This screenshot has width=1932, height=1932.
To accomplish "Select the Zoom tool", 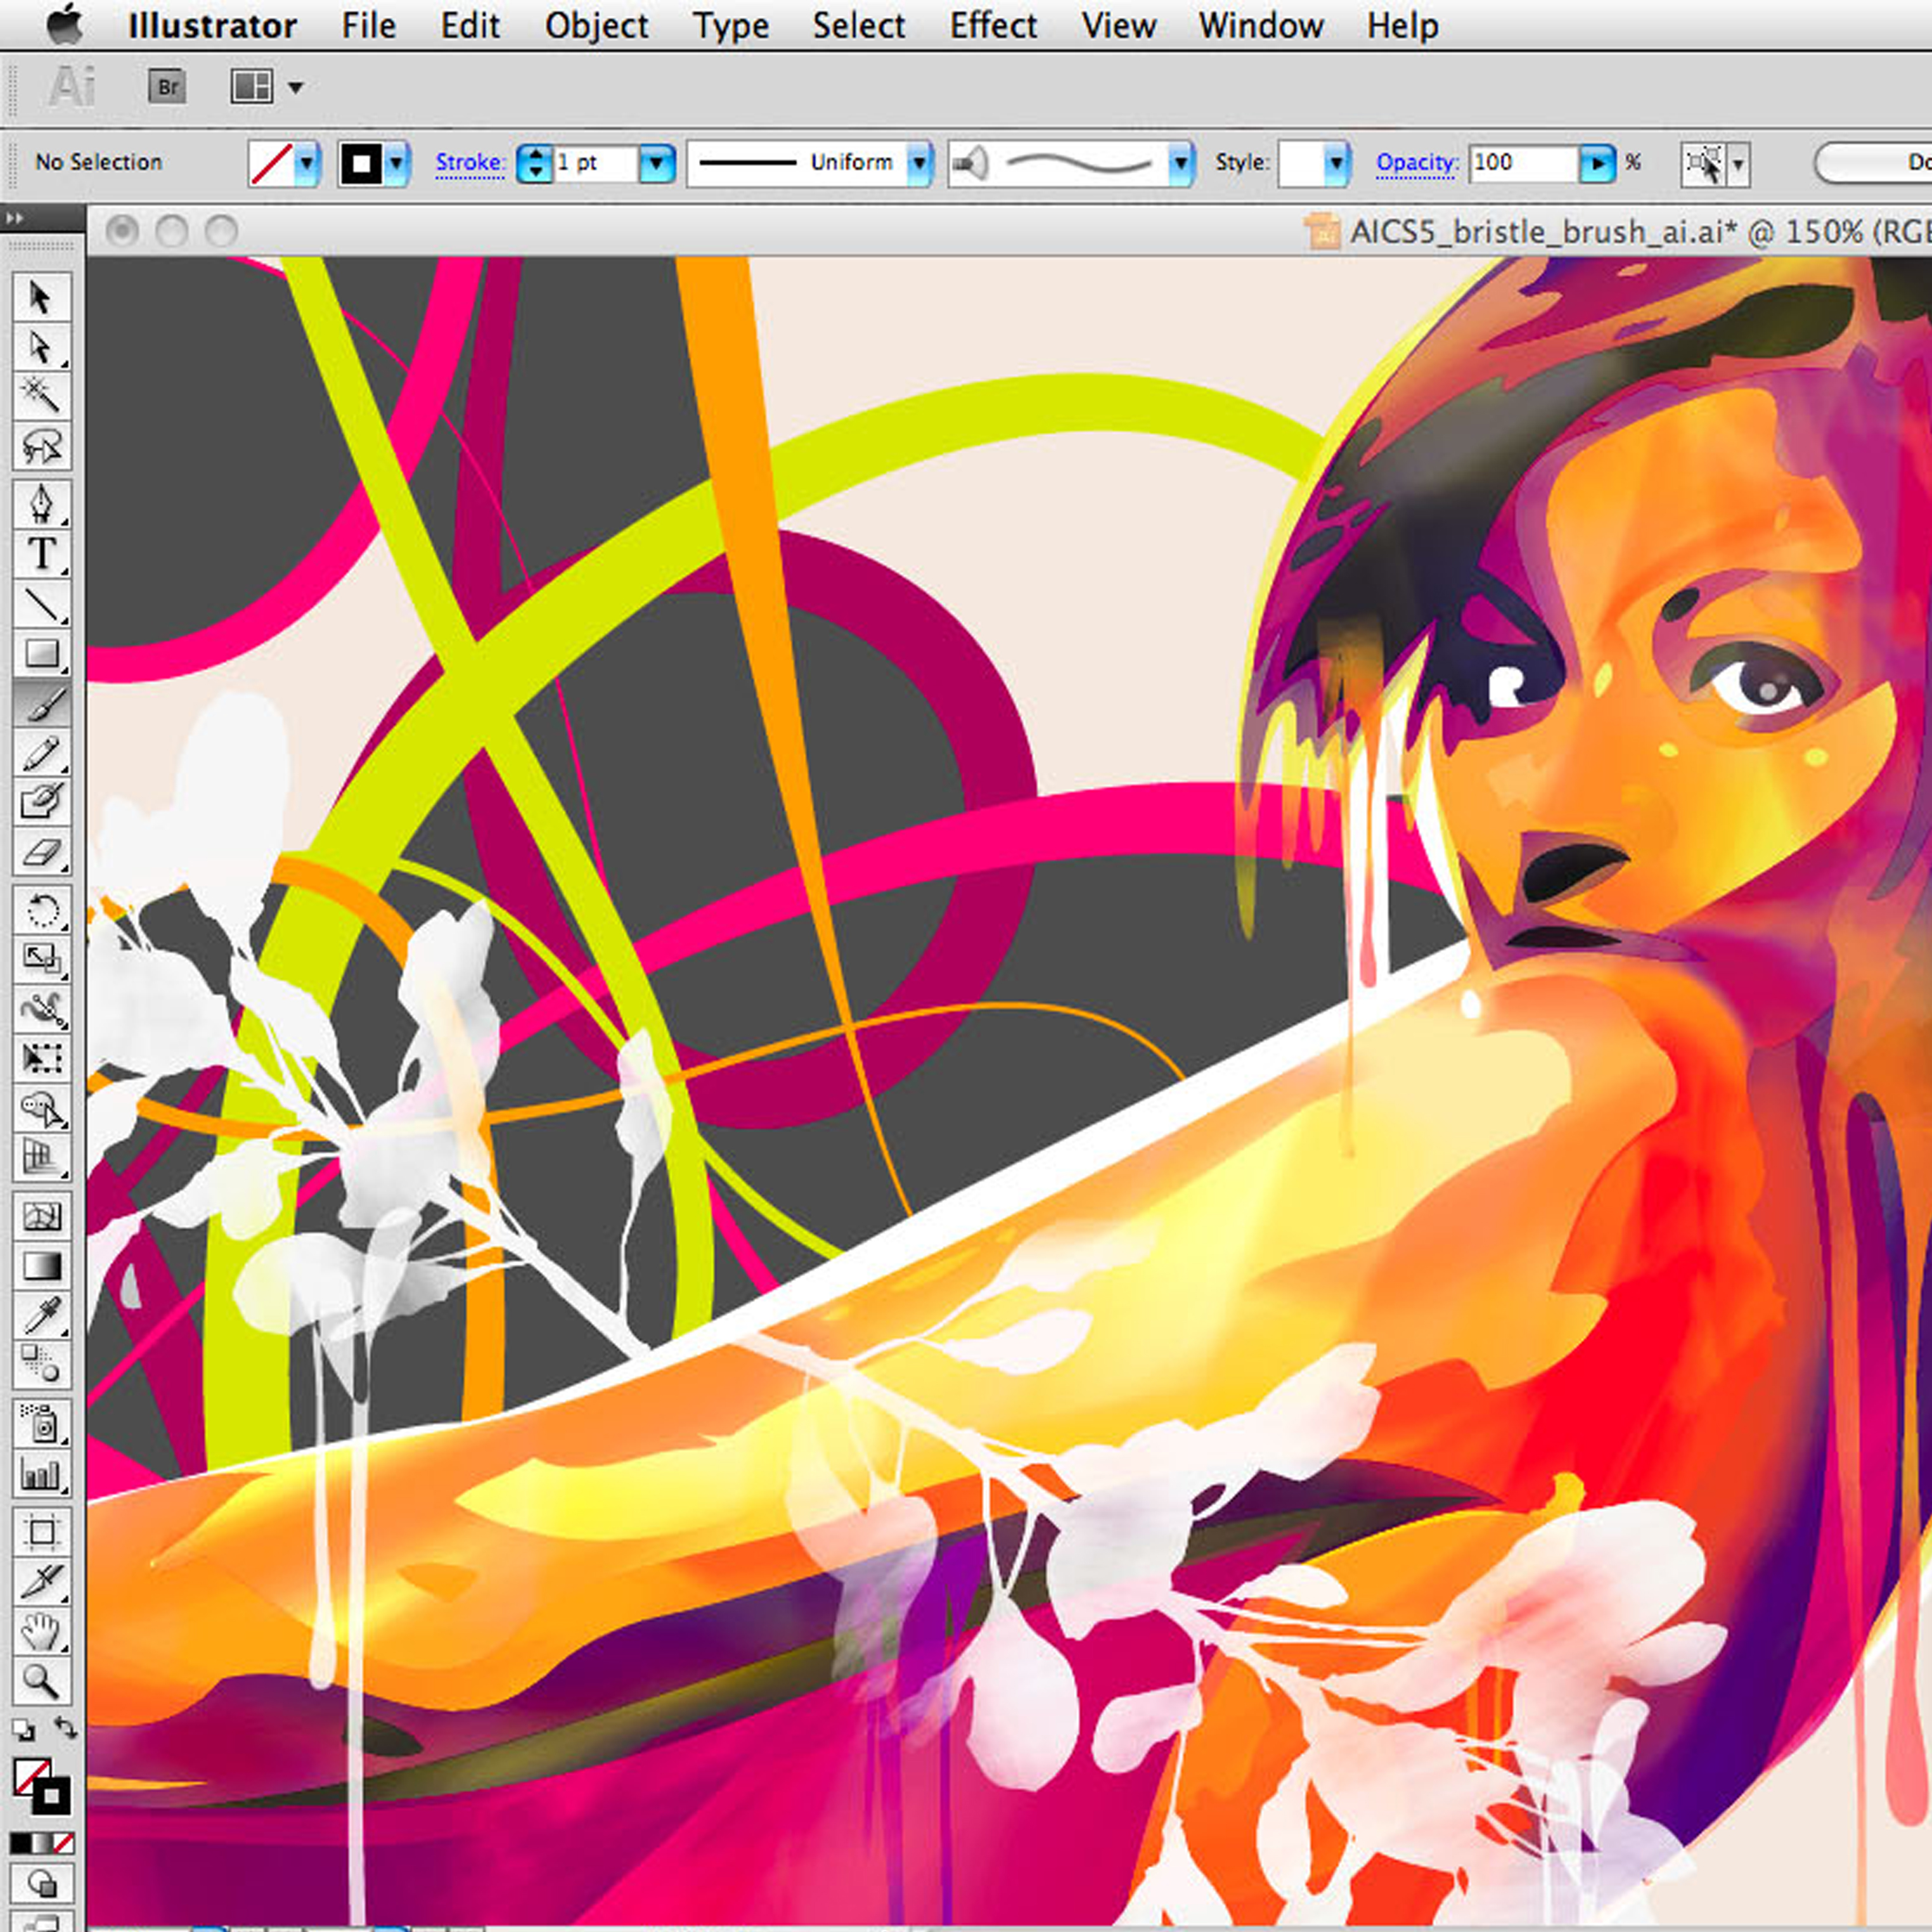I will tap(41, 1682).
